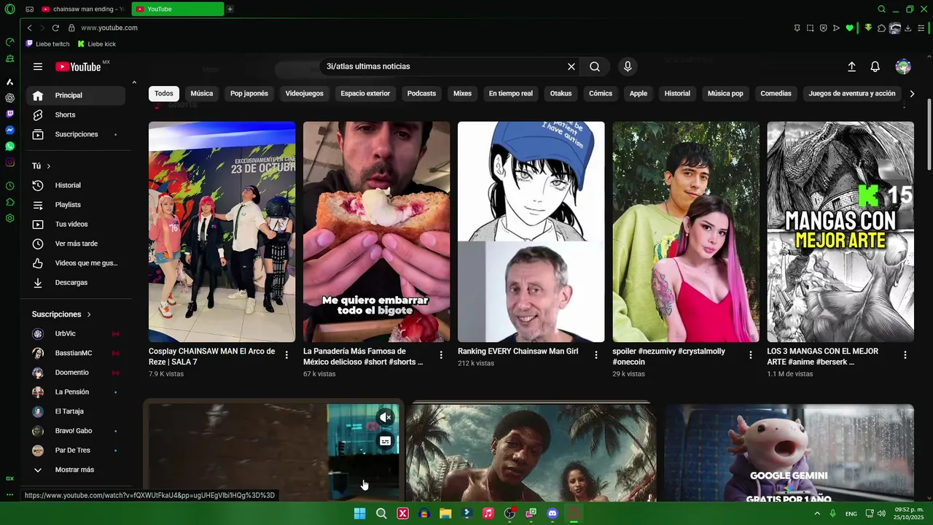Viewport: 933px width, 525px height.
Task: Select the Pop japonés filter chip
Action: (x=249, y=93)
